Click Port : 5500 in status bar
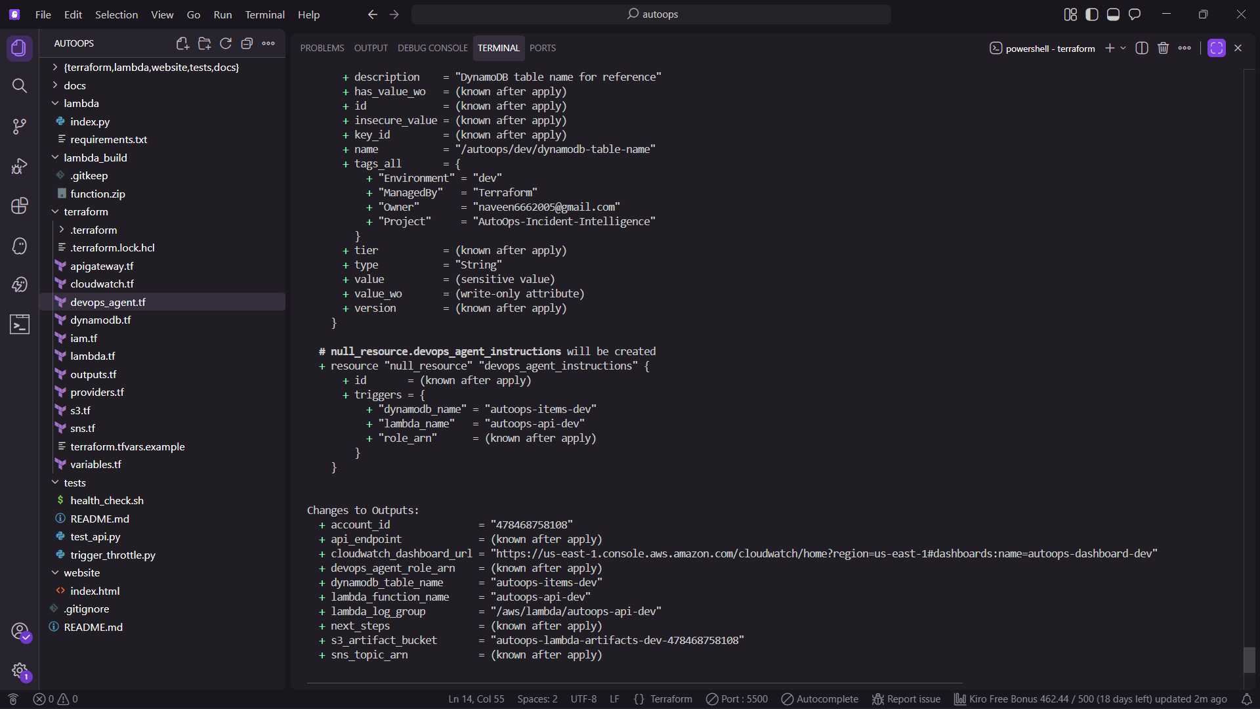 [737, 699]
